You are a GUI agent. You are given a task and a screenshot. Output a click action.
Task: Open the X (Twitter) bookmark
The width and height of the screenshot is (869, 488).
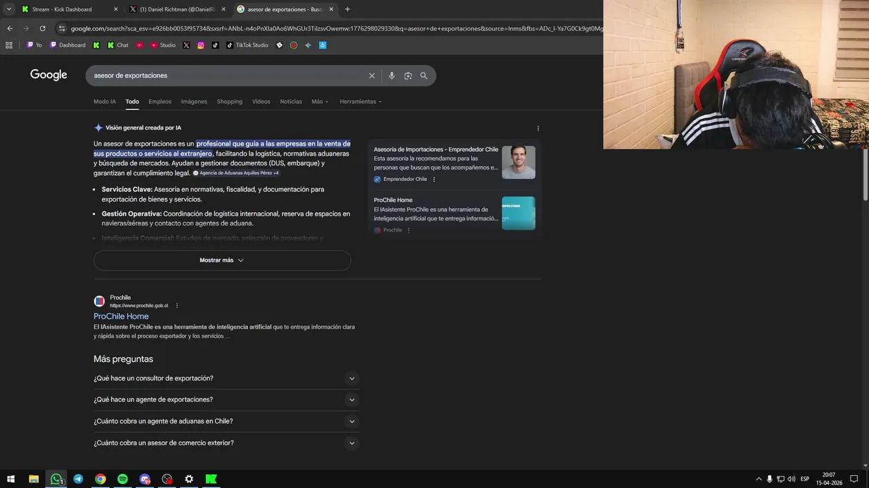pos(186,45)
